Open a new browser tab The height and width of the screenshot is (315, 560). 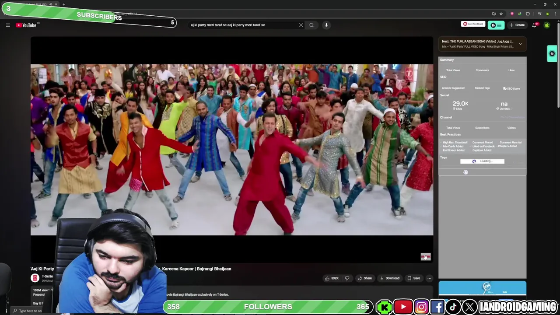click(64, 4)
